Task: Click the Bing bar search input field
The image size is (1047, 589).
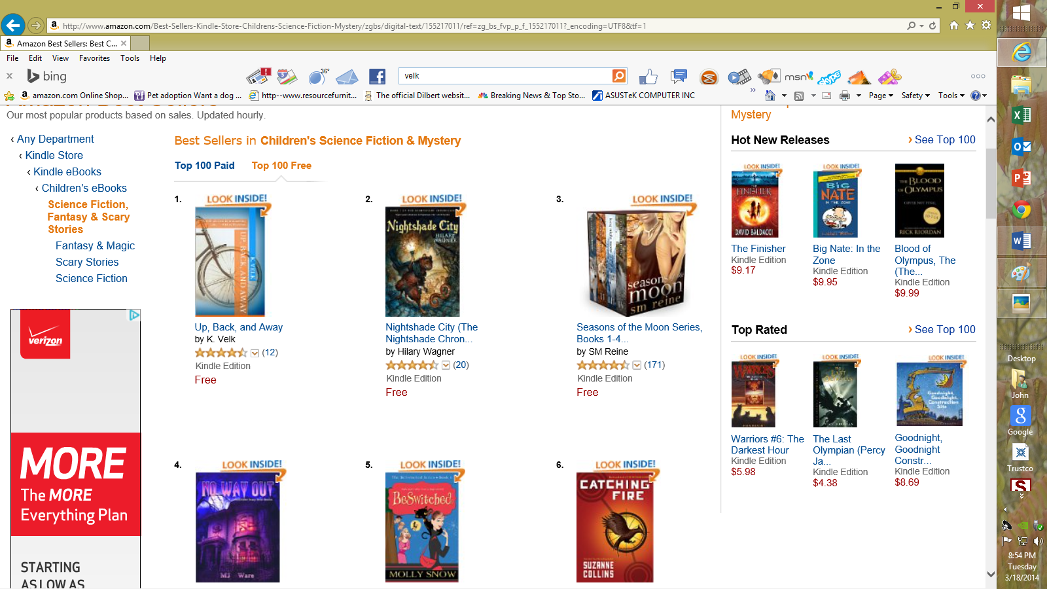Action: coord(505,76)
